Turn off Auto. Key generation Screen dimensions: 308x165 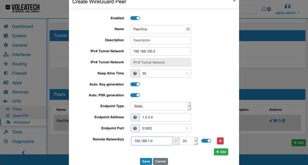pos(135,84)
